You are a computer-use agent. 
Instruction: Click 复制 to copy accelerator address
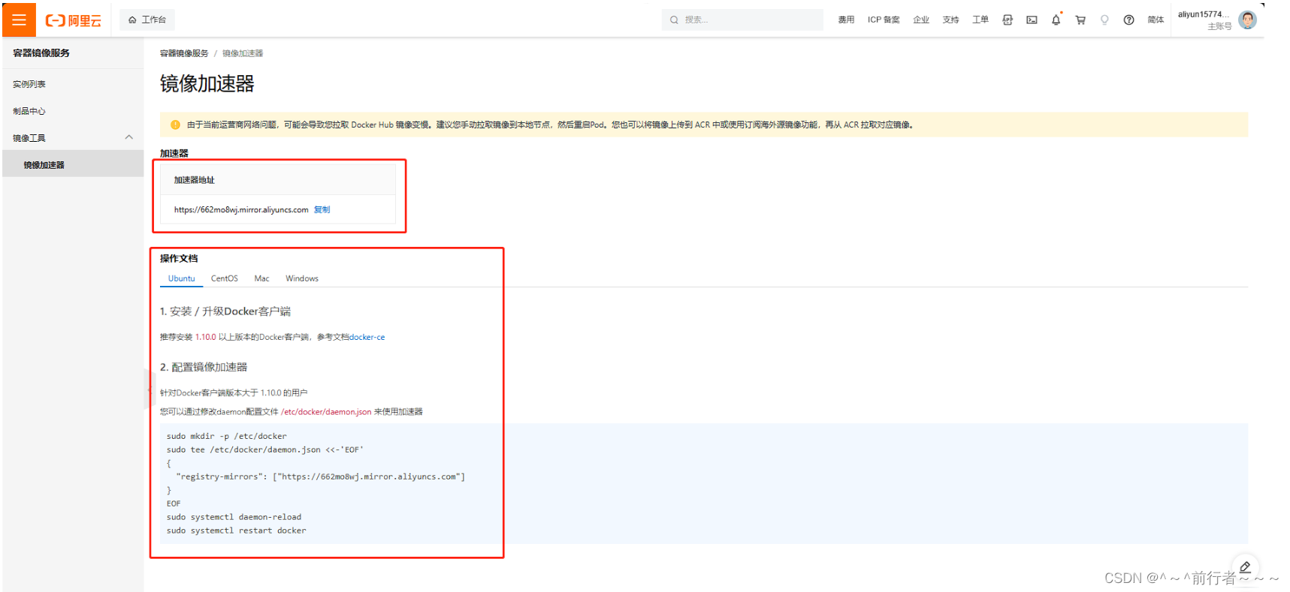(x=322, y=209)
